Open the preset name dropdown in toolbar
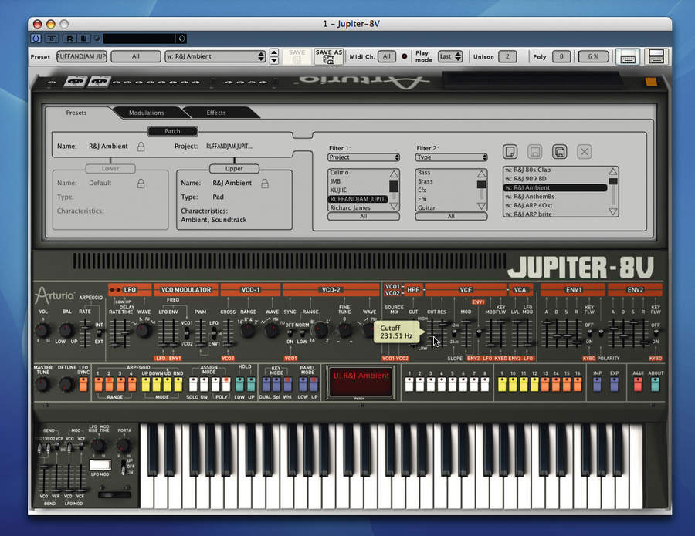Viewport: 695px width, 536px height. click(x=216, y=56)
